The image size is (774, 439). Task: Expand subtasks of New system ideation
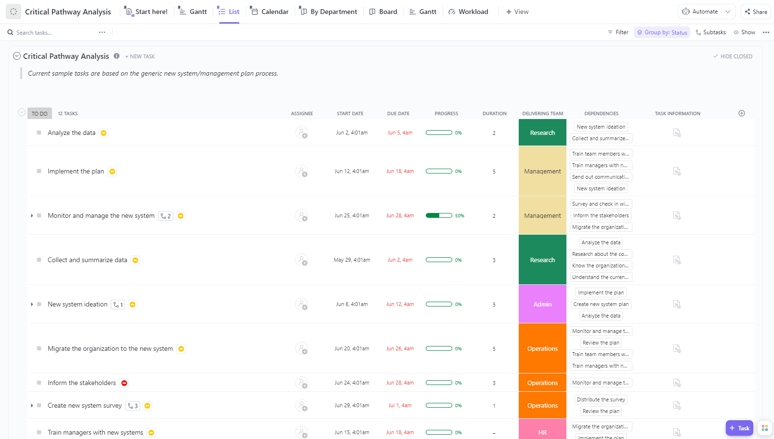32,305
